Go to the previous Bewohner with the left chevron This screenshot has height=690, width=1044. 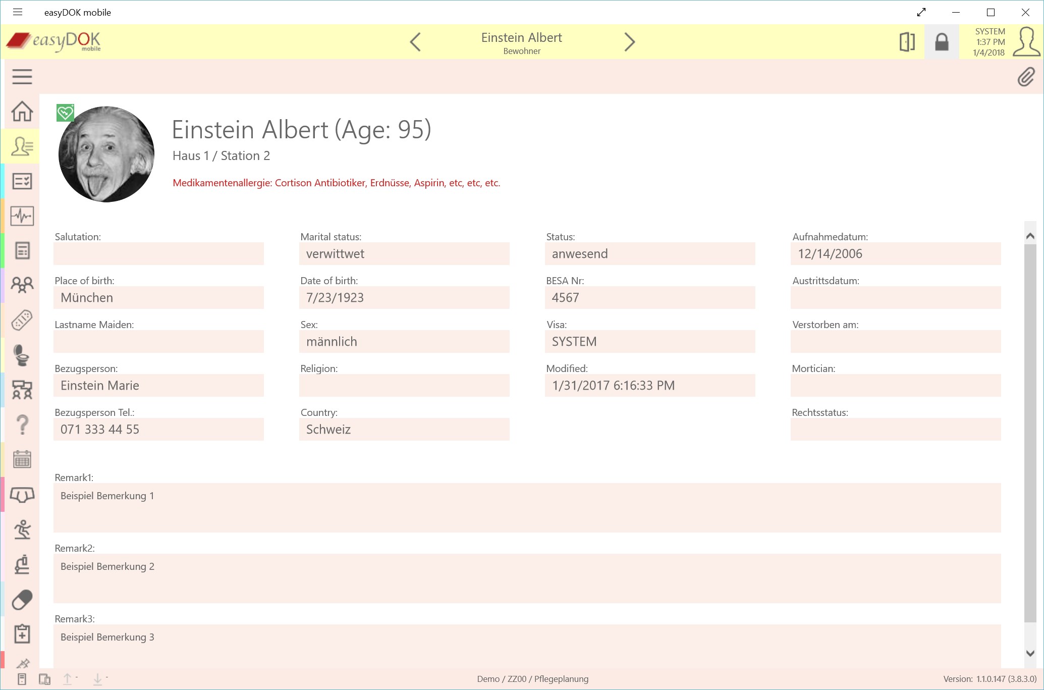415,42
